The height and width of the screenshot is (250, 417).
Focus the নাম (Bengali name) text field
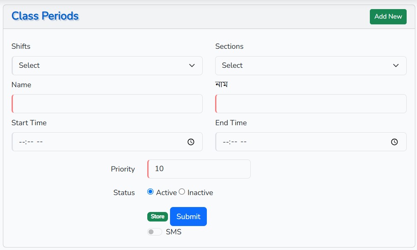point(311,104)
